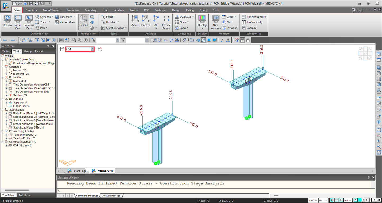Click the New file icon in quick access
Screen dimensions: 382x203
pyautogui.click(x=15, y=3)
